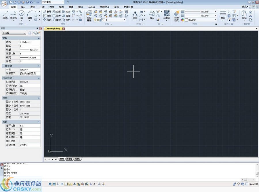Screen dimensions: 259x192
Task: Switch to the 插入 ribbon tab
Action: pos(23,7)
